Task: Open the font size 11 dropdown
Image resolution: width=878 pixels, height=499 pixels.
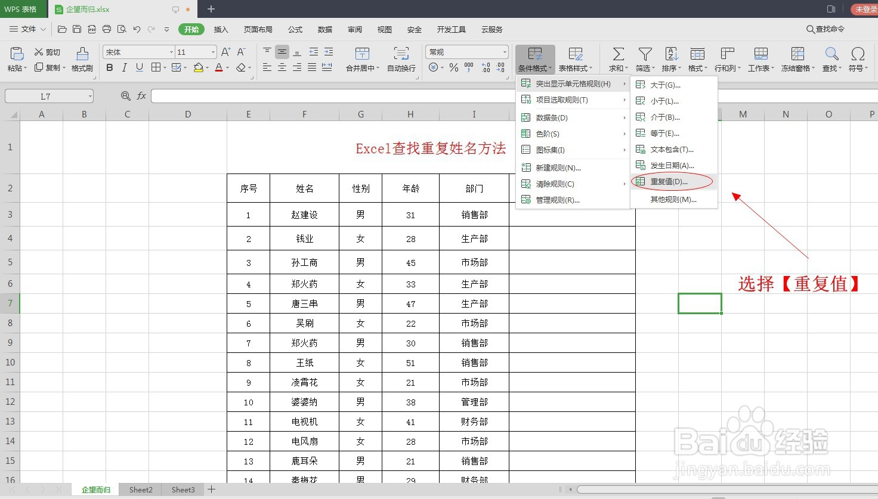Action: pyautogui.click(x=213, y=52)
